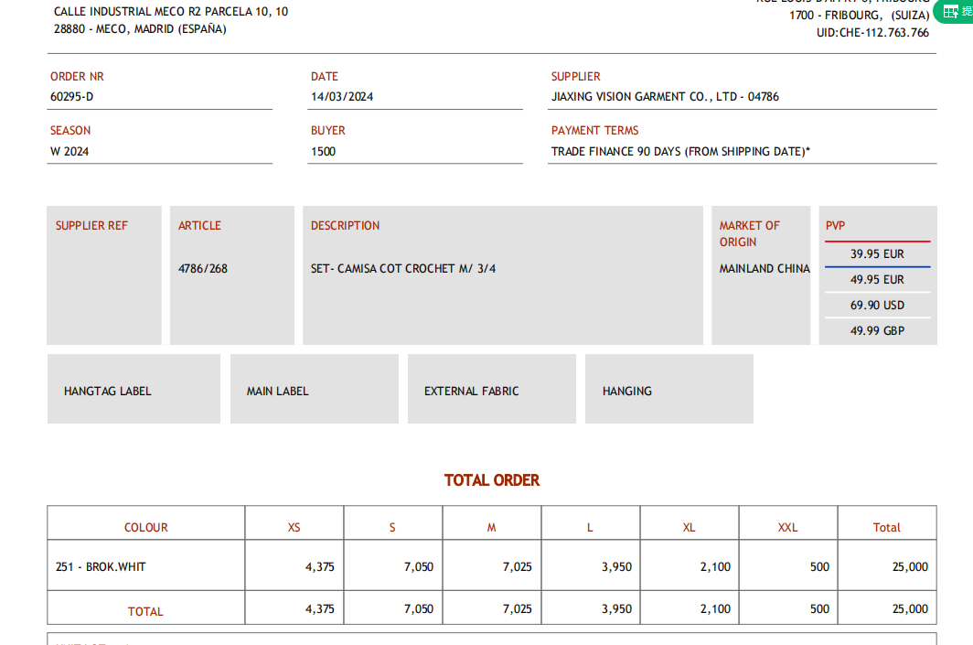
Task: Select the Trade Finance 90 Days payment terms
Action: point(680,152)
